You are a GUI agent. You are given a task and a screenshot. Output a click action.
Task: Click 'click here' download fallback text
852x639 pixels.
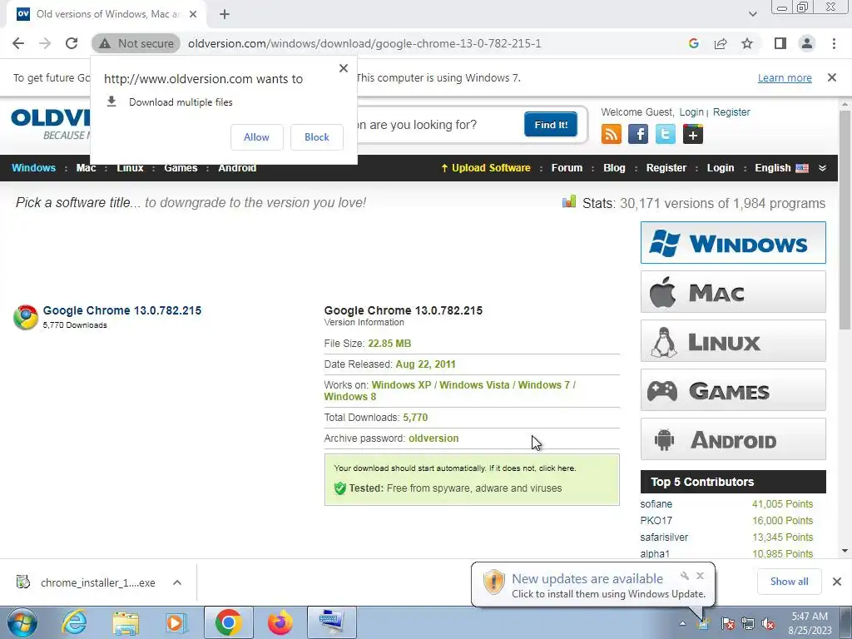point(557,468)
